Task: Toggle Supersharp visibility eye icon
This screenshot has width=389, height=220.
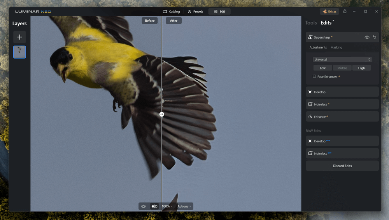Action: (367, 37)
